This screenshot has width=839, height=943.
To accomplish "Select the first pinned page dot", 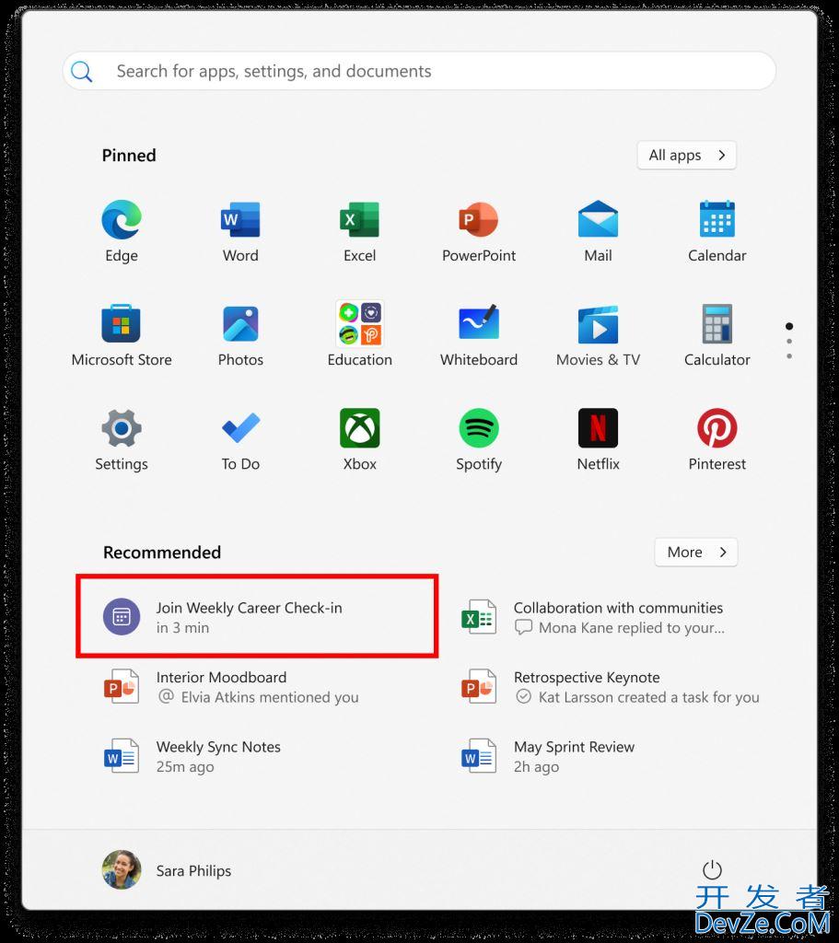I will click(x=789, y=326).
